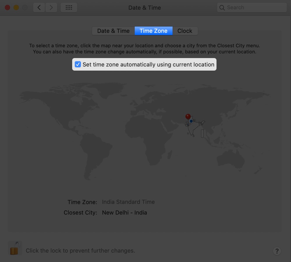Click the blue location dot near New Delhi
Viewport: 291px width, 262px height.
point(191,120)
